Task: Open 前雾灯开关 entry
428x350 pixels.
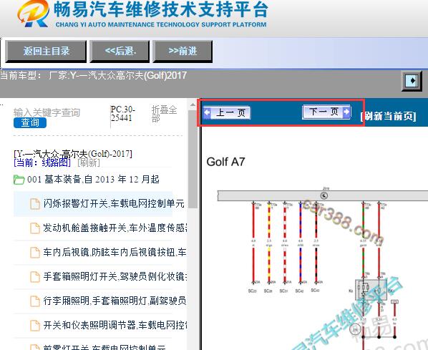Action: pos(104,347)
